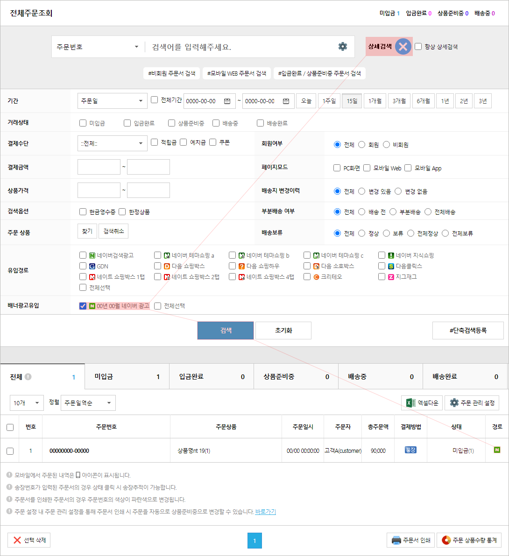Check 다음 쇼핑박스 option

158,266
